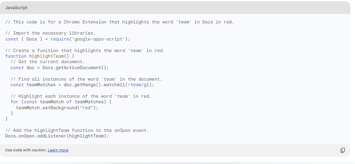Click the 'Highlight each instance' comment
The image size is (355, 164).
coord(81,96)
